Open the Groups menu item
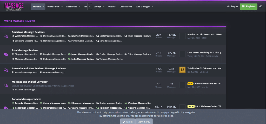266x124 pixels. [97, 7]
